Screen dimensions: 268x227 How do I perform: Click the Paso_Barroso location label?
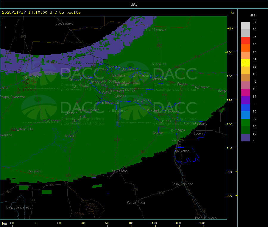pyautogui.click(x=182, y=184)
